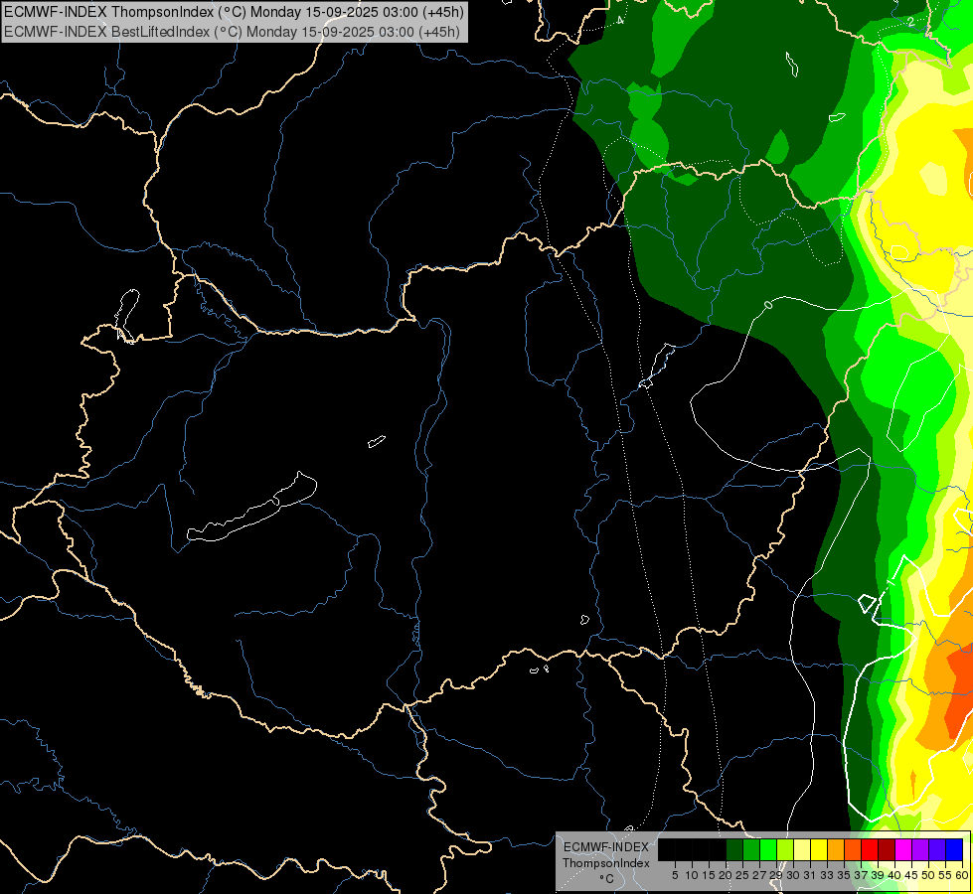Viewport: 973px width, 894px height.
Task: Pick the lime legend swatch (29–30)
Action: click(x=785, y=849)
